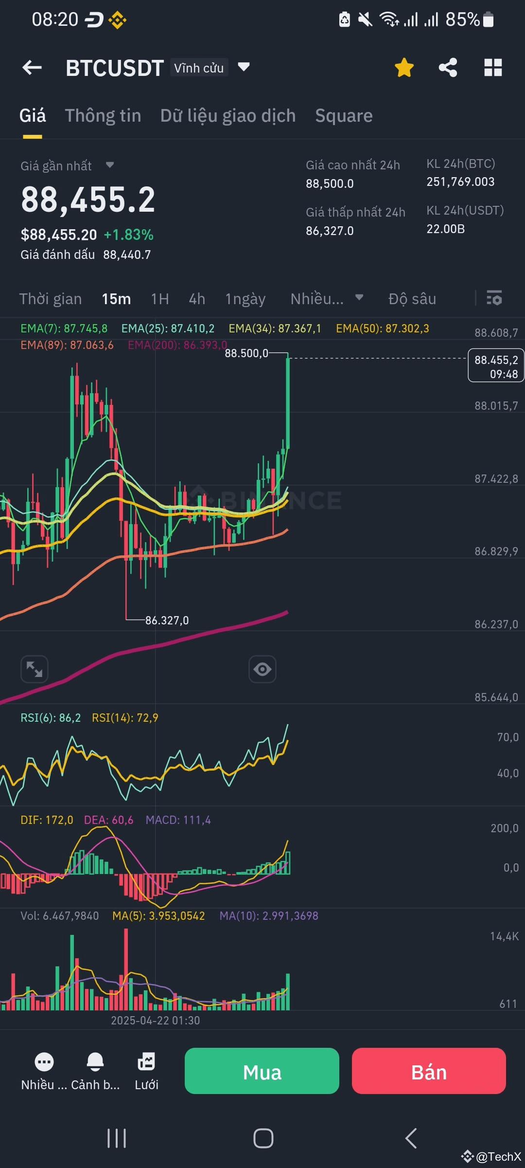Tap the 86.327,0 low marker on chart
Image resolution: width=525 pixels, height=1168 pixels.
point(167,620)
